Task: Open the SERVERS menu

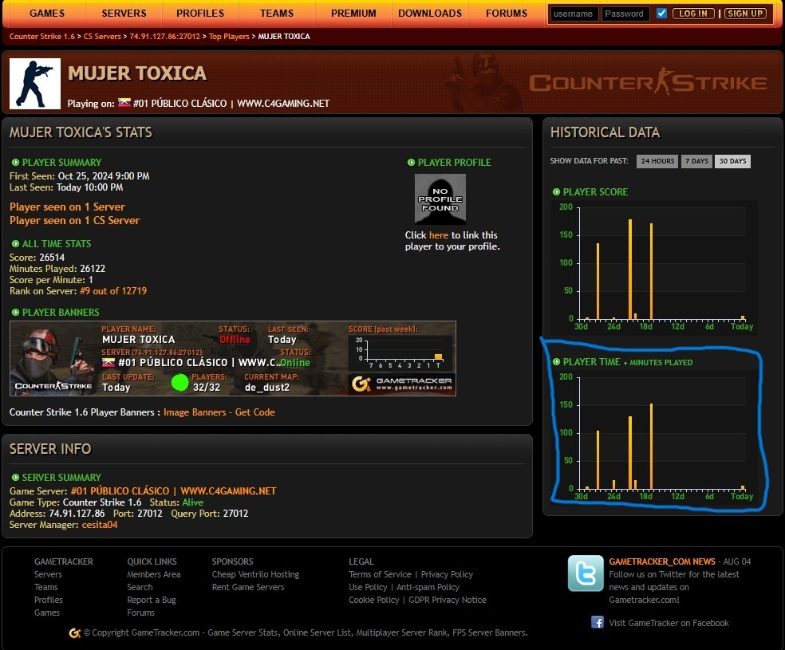Action: tap(124, 14)
